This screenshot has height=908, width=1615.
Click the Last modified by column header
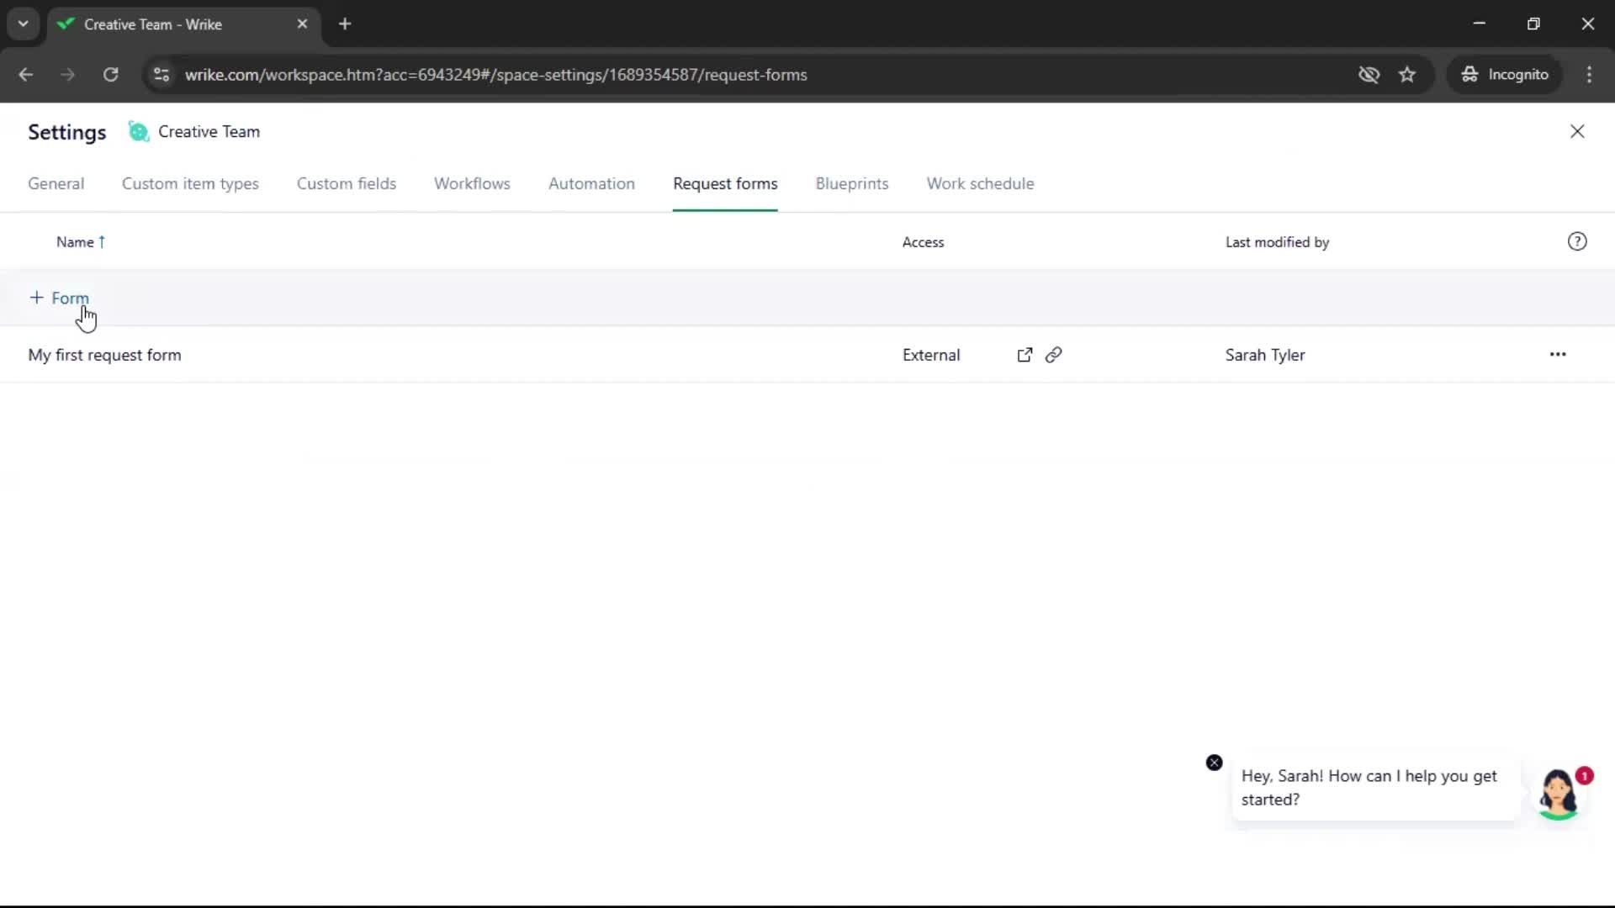(x=1277, y=242)
